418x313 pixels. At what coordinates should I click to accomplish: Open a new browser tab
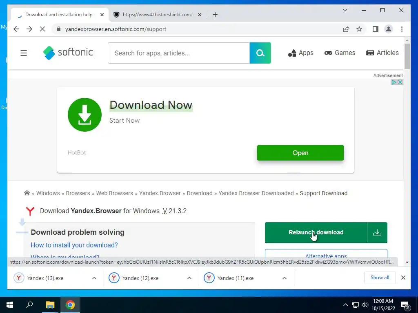(215, 15)
